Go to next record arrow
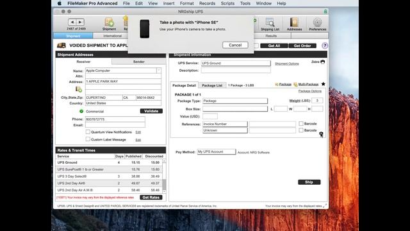Viewport: 410px width, 231px height. tap(80, 22)
